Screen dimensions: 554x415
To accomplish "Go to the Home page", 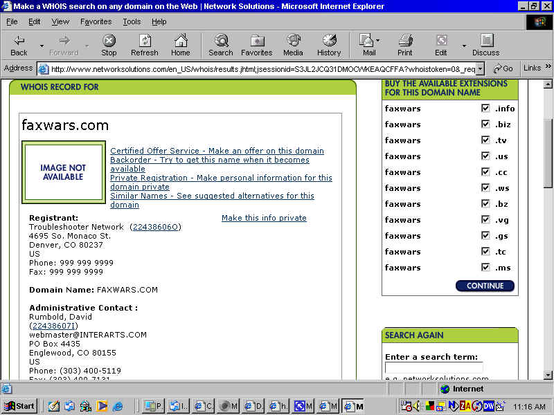I will tap(181, 45).
